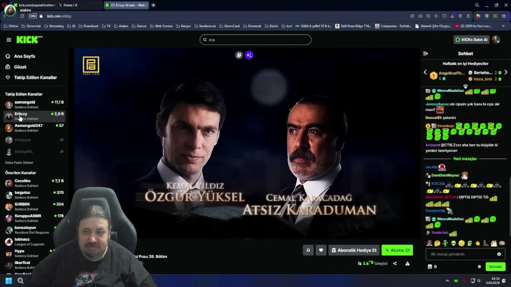
Task: Open Asmongold247 channel avatar
Action: pyautogui.click(x=9, y=128)
